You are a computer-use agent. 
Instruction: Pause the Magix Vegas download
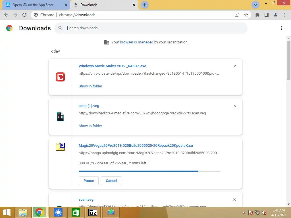pyautogui.click(x=89, y=181)
